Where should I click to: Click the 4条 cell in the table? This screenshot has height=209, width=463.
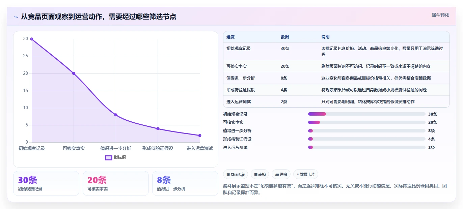tap(284, 90)
